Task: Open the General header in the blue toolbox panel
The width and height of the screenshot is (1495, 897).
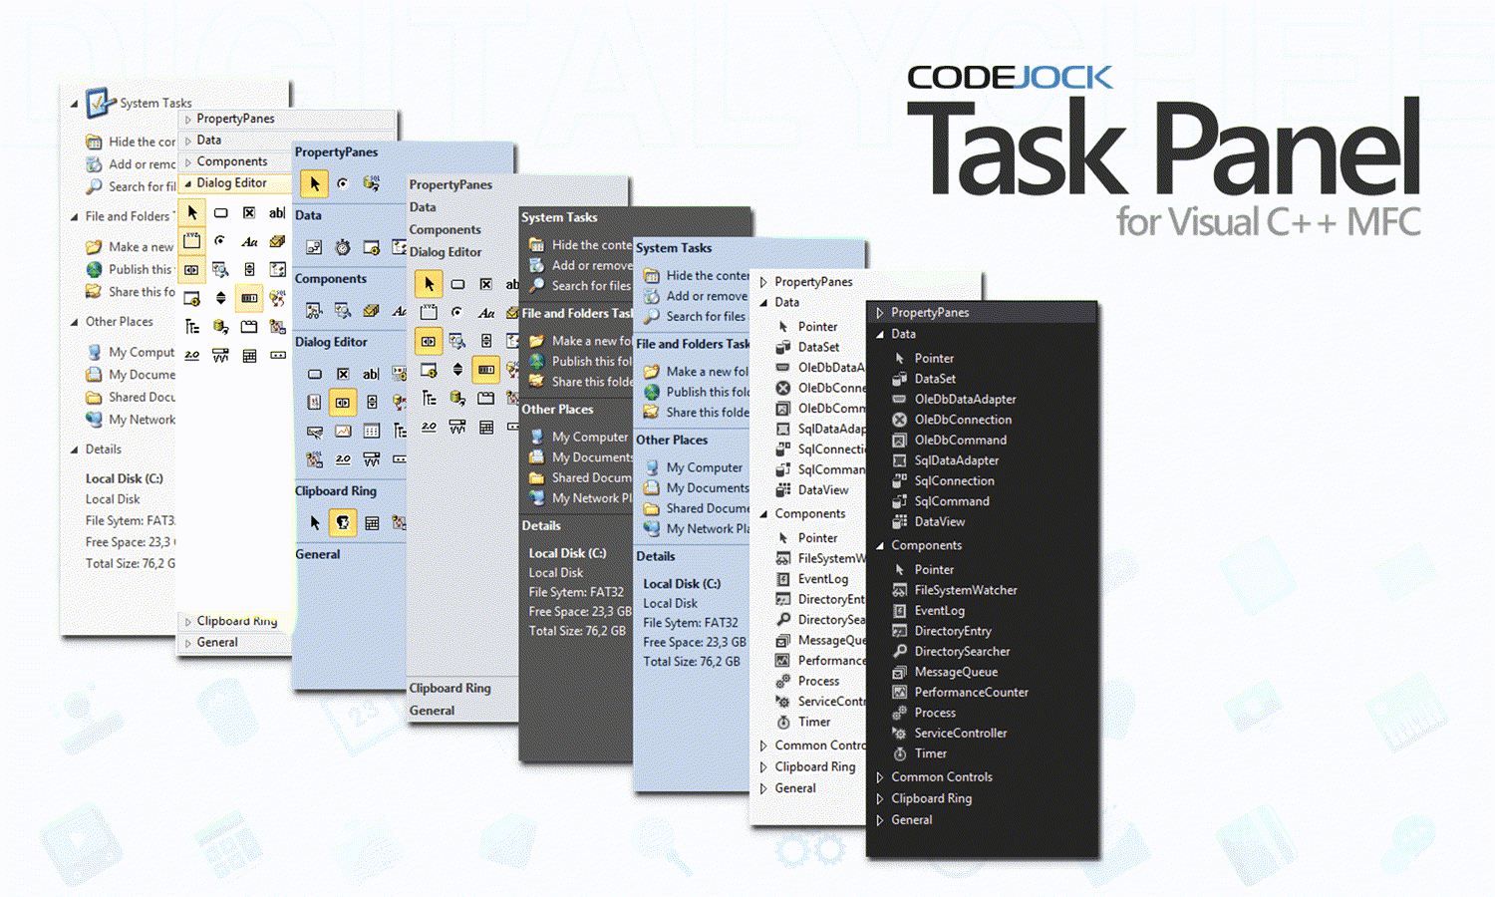Action: (317, 554)
